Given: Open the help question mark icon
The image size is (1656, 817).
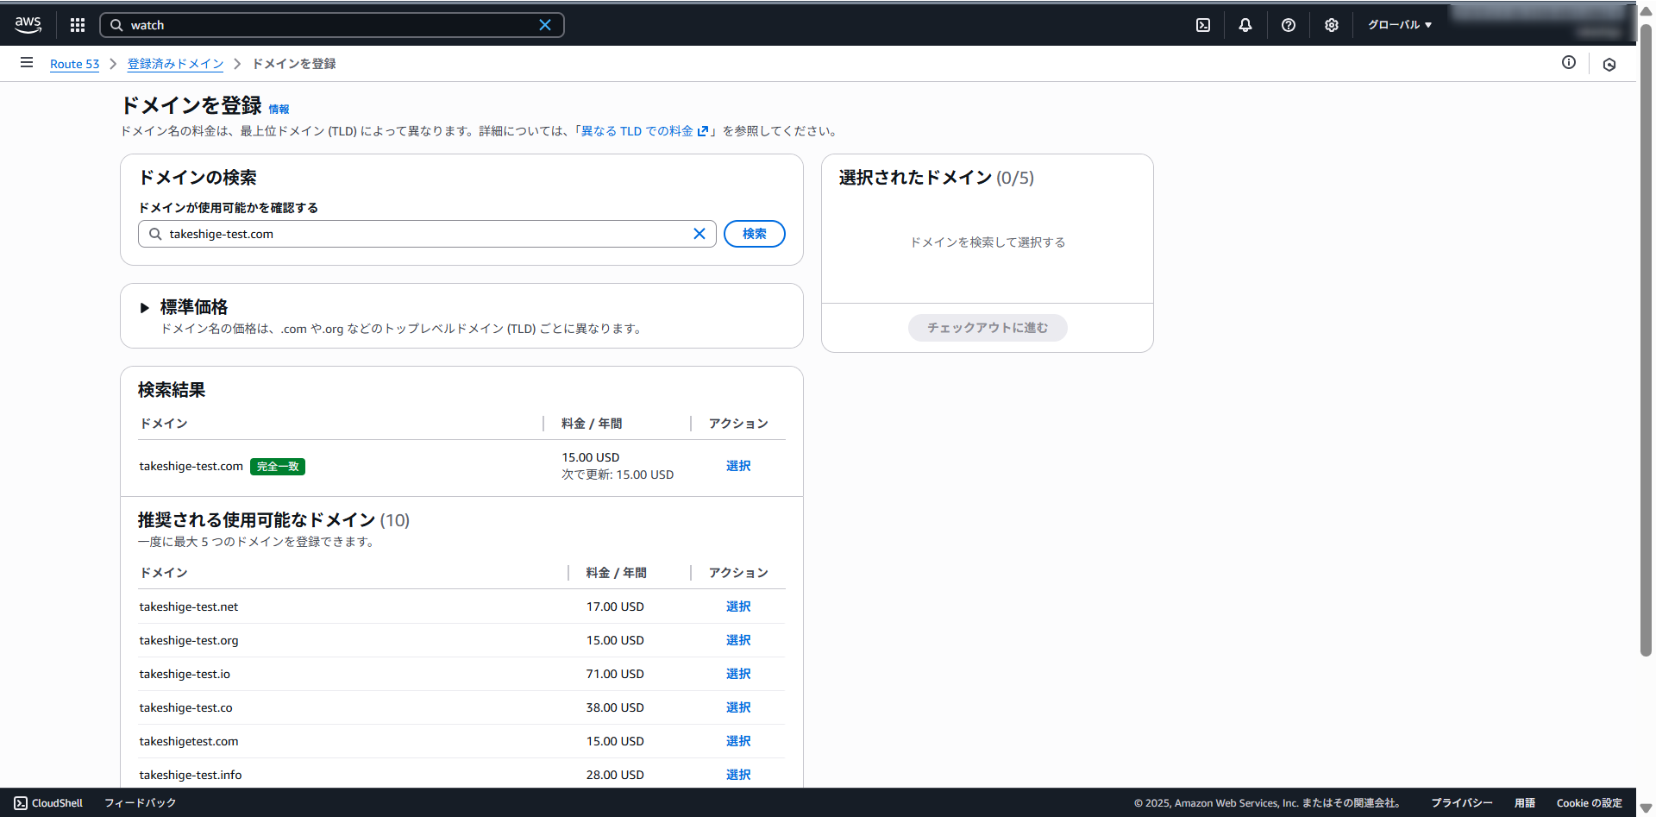Looking at the screenshot, I should tap(1289, 25).
